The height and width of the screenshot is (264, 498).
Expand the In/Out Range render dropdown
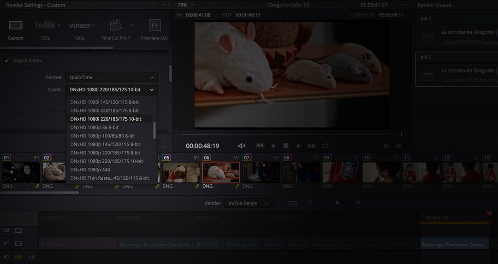click(x=249, y=203)
